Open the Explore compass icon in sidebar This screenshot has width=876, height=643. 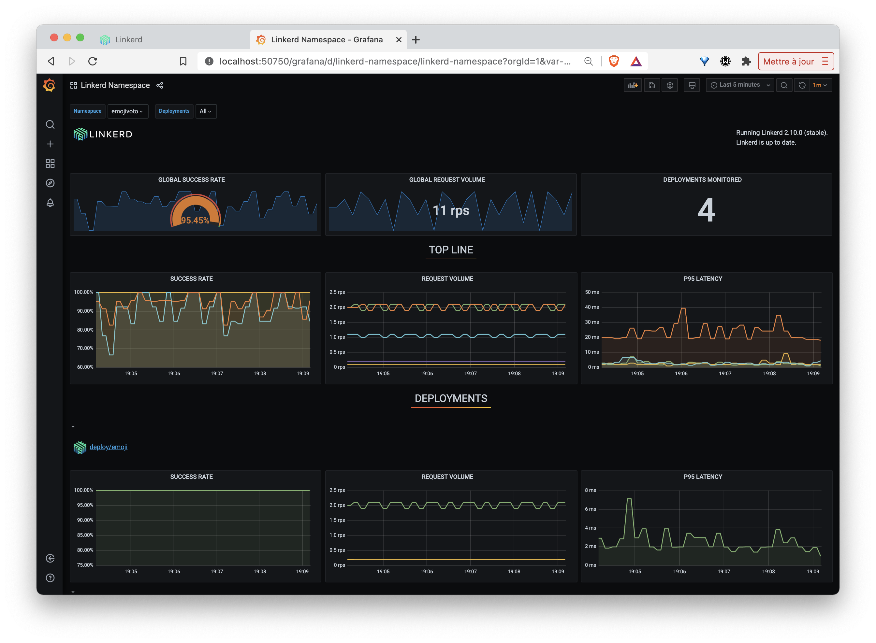point(50,183)
